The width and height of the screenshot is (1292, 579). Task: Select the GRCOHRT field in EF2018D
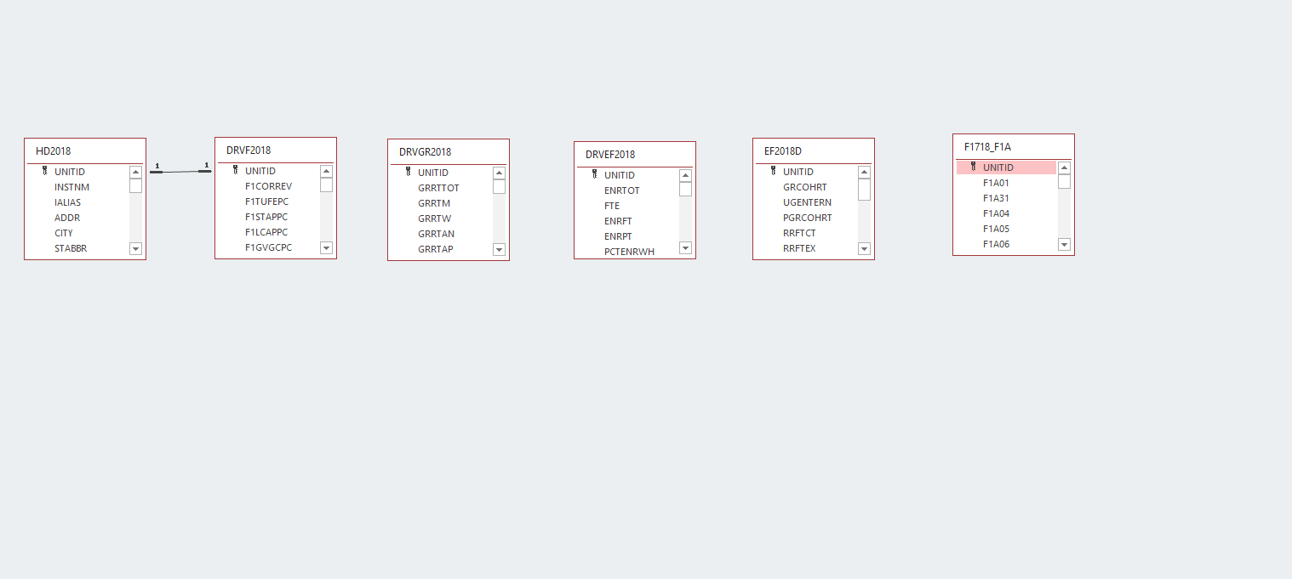807,187
